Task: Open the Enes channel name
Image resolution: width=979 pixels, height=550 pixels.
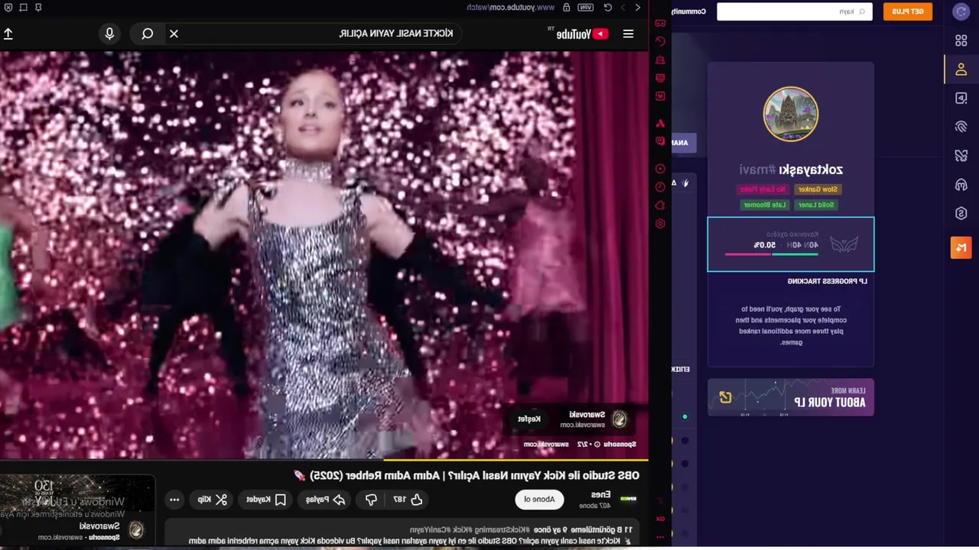Action: (x=601, y=495)
